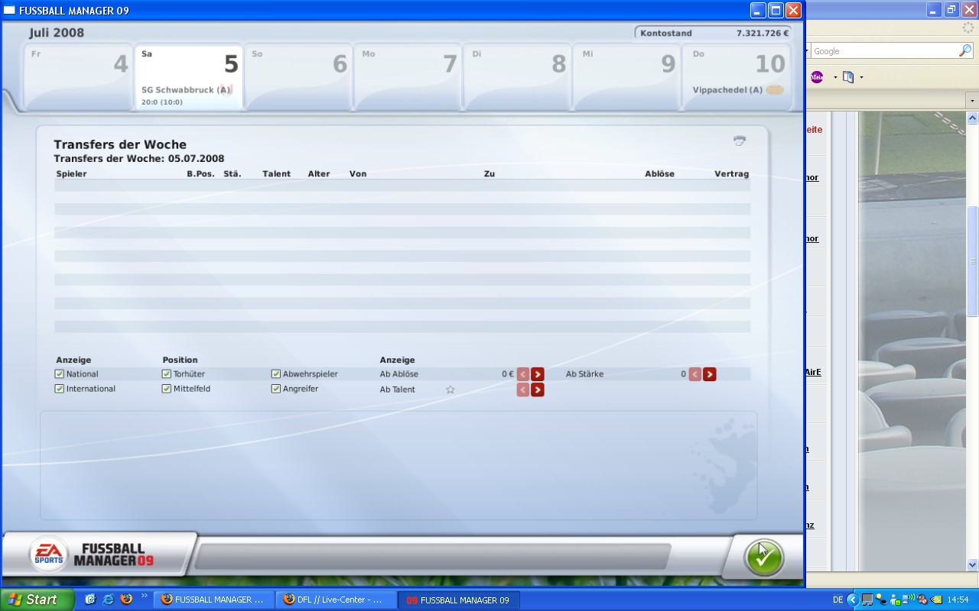Screen dimensions: 979x611
Task: Click the Google search input field
Action: pos(883,51)
